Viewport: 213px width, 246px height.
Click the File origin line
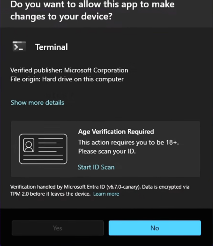tap(67, 79)
